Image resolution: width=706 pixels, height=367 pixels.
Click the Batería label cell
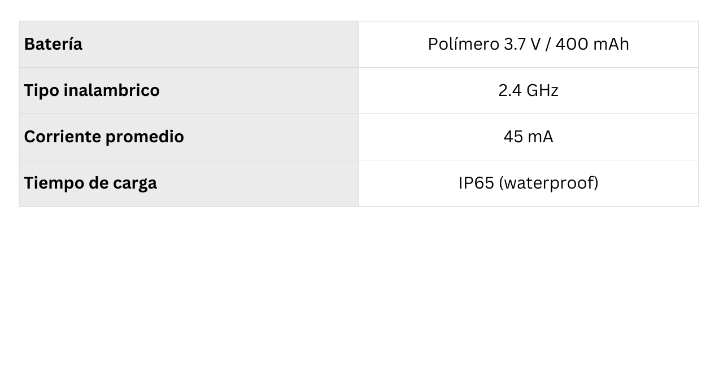tap(189, 45)
